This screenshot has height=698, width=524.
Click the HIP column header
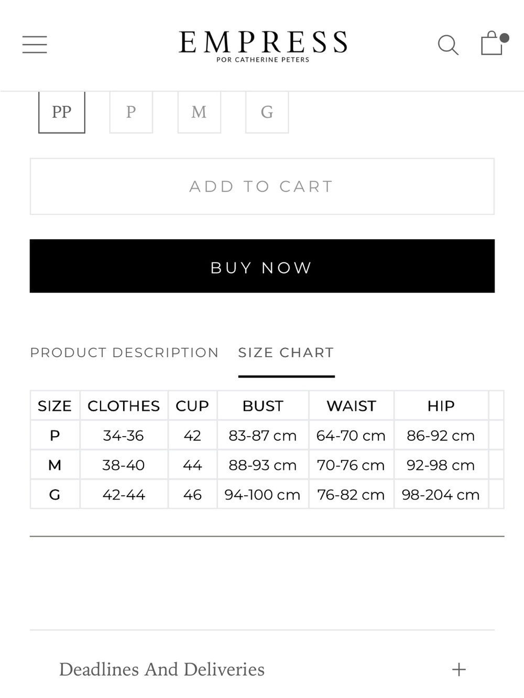(441, 405)
